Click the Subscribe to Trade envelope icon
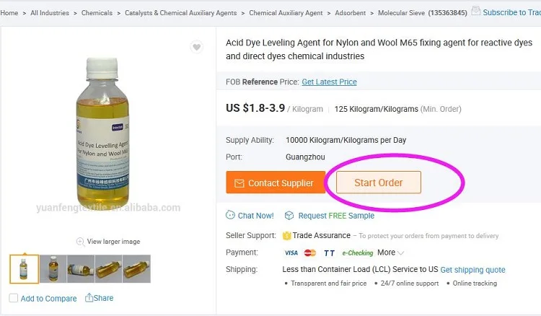 [x=475, y=12]
